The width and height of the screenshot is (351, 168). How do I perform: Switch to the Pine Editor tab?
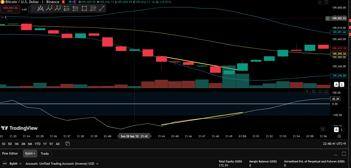pyautogui.click(x=10, y=153)
